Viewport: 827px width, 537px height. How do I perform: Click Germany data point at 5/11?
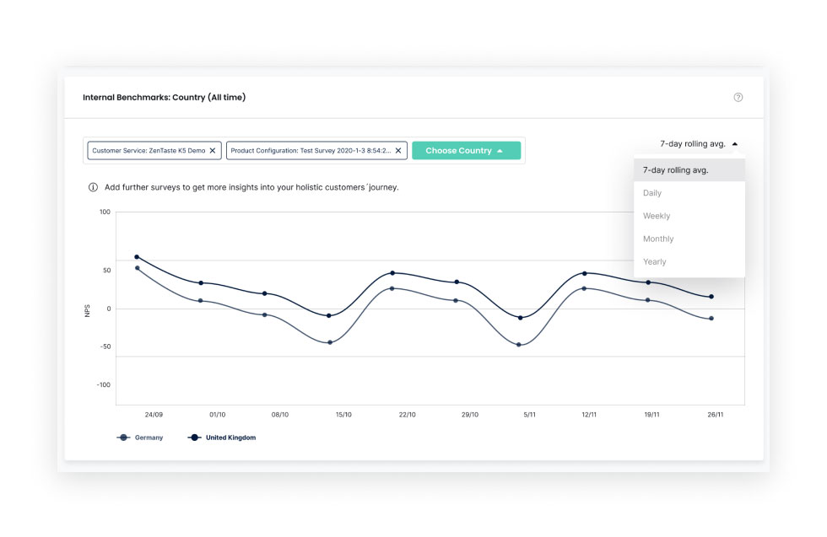(519, 345)
